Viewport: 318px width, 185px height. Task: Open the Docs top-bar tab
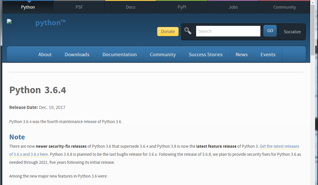click(130, 7)
